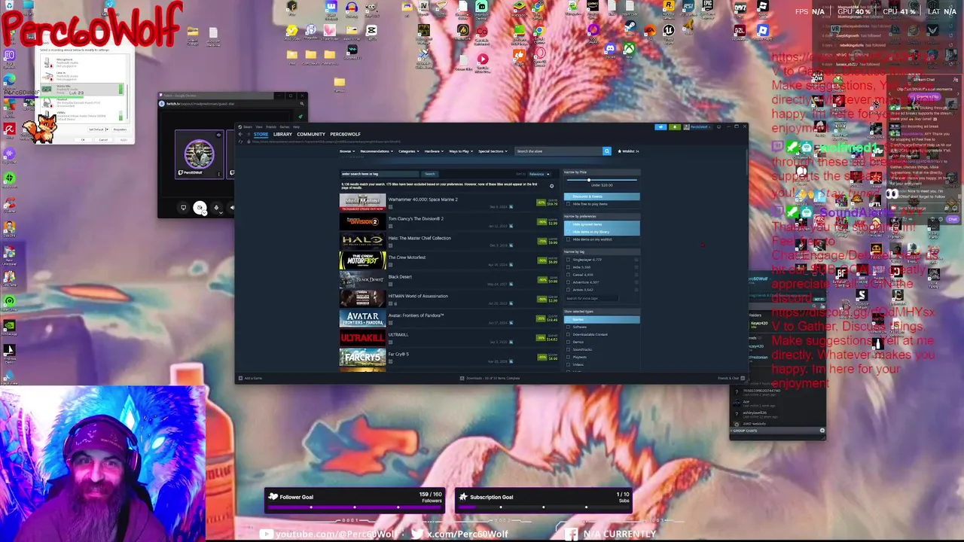The width and height of the screenshot is (964, 542).
Task: Click Steam Big Picture mode icon
Action: 718,127
